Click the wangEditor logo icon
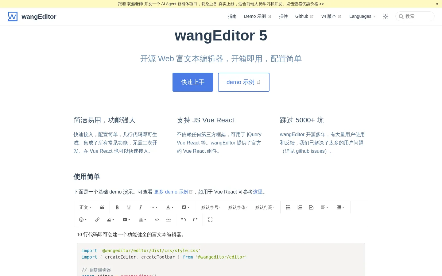This screenshot has width=442, height=276. (13, 17)
